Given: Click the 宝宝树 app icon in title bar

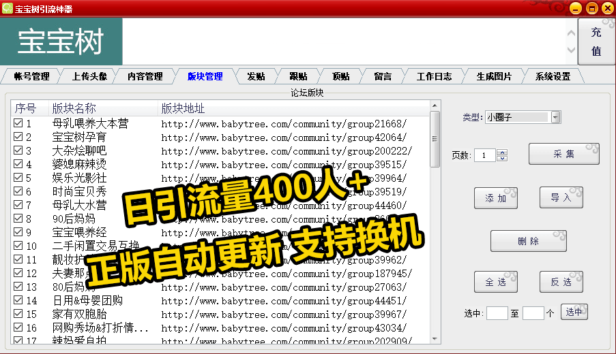Looking at the screenshot, I should pyautogui.click(x=7, y=8).
